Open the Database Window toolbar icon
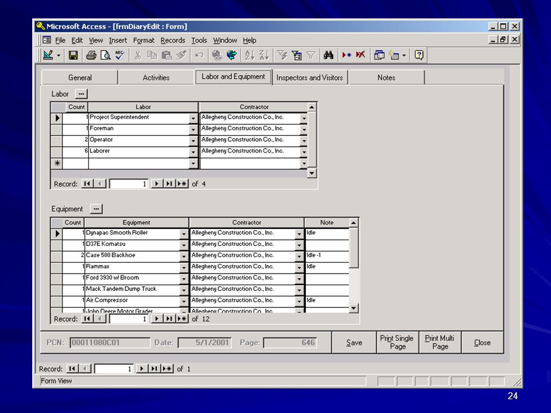Image resolution: width=551 pixels, height=413 pixels. [x=379, y=55]
